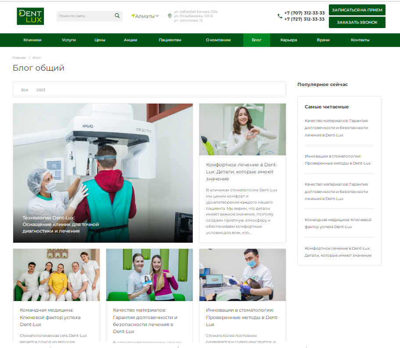
Task: Click the phone handset icon
Action: 280,16
